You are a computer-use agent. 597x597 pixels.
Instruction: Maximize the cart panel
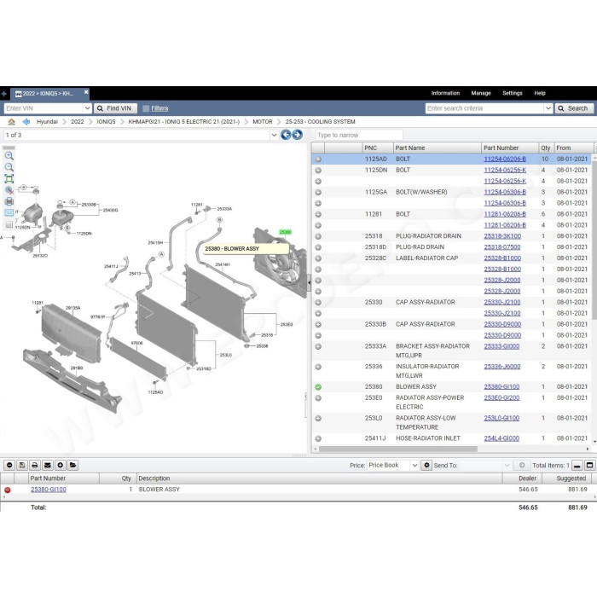pos(590,466)
